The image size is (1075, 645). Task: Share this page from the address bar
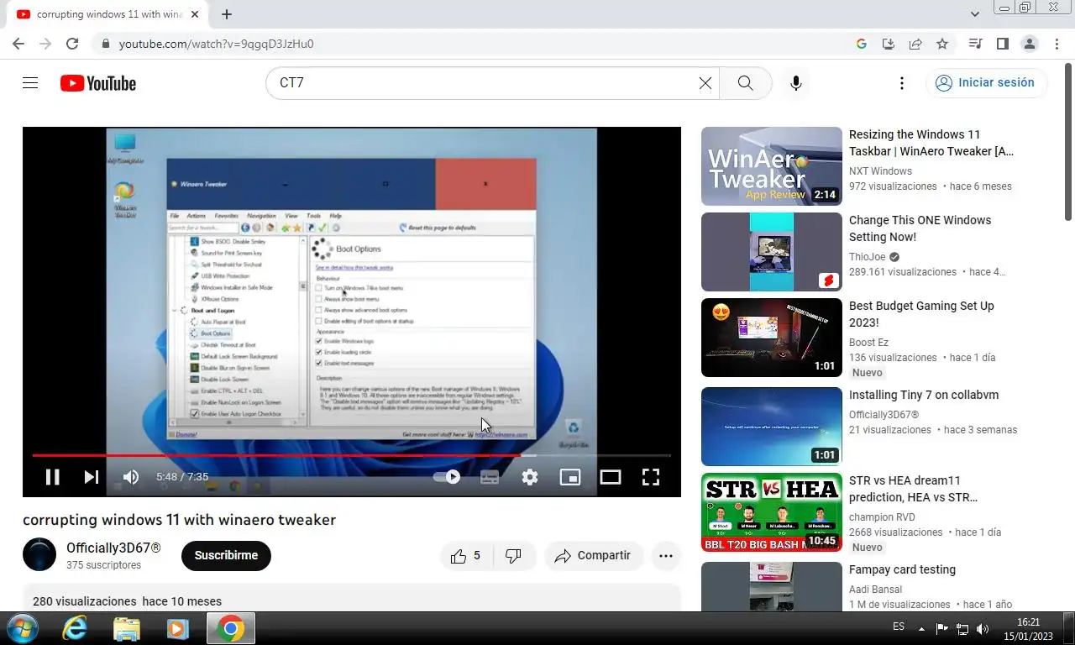click(915, 44)
